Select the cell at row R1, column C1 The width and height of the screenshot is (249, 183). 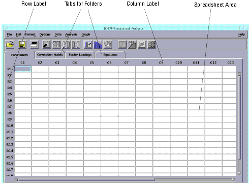click(23, 69)
